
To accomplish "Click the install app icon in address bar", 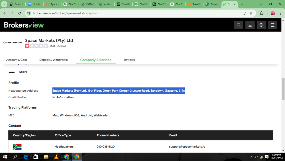I will [x=244, y=13].
